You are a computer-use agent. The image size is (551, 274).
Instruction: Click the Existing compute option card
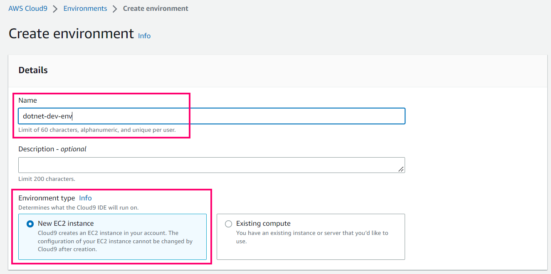pos(311,237)
